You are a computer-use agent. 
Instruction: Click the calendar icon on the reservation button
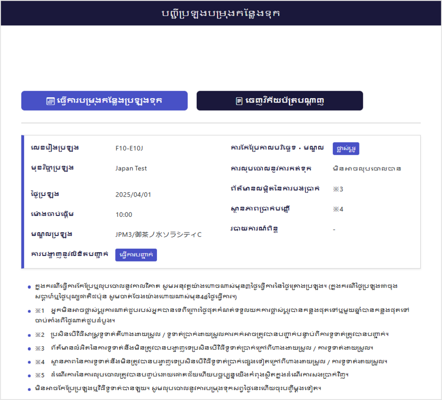pyautogui.click(x=50, y=101)
